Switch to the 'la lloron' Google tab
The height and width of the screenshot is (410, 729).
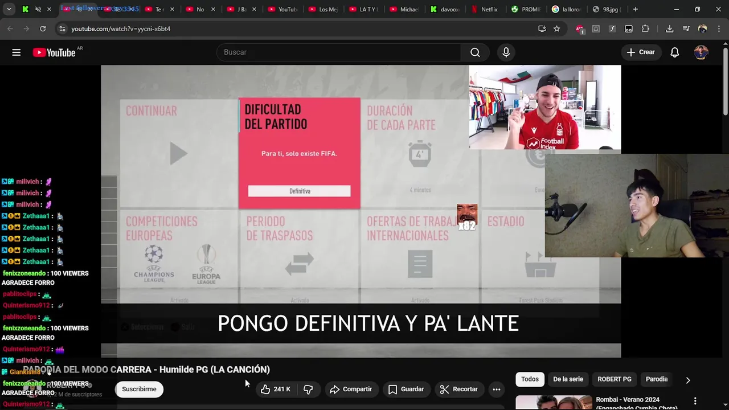tap(567, 9)
